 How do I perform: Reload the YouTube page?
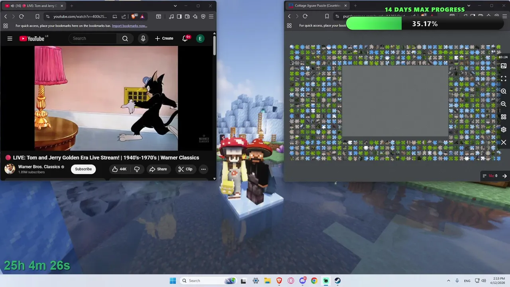click(22, 16)
